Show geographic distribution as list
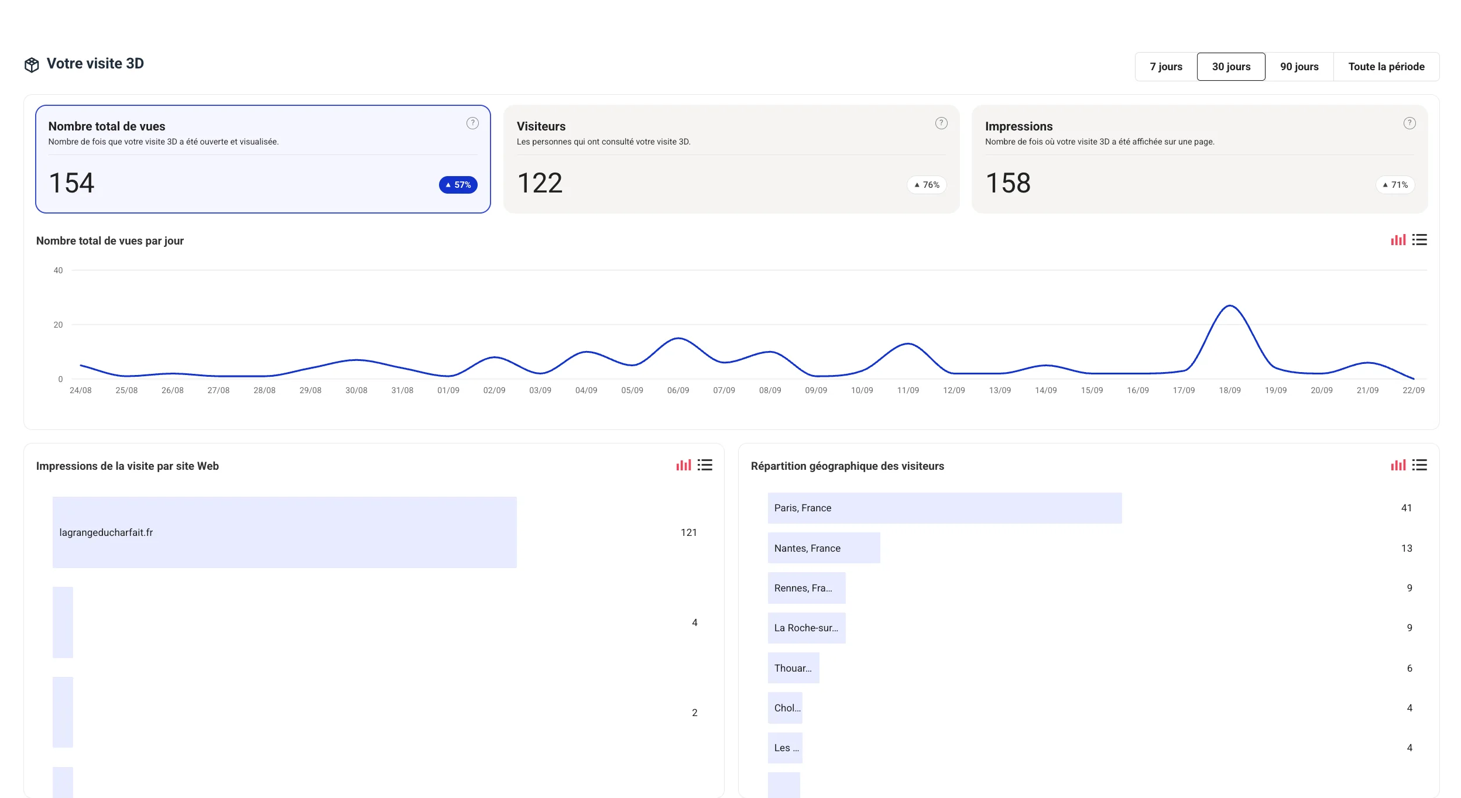This screenshot has height=798, width=1461. [x=1419, y=465]
